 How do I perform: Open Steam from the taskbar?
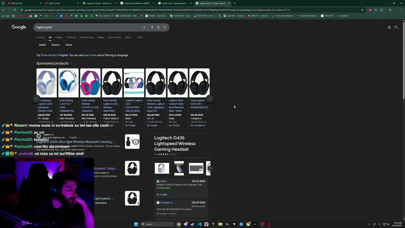(192, 224)
